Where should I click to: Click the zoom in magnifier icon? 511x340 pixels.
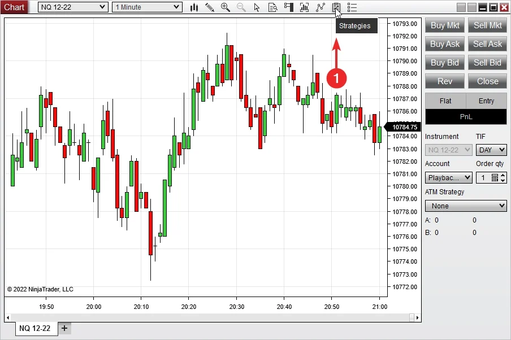click(226, 7)
